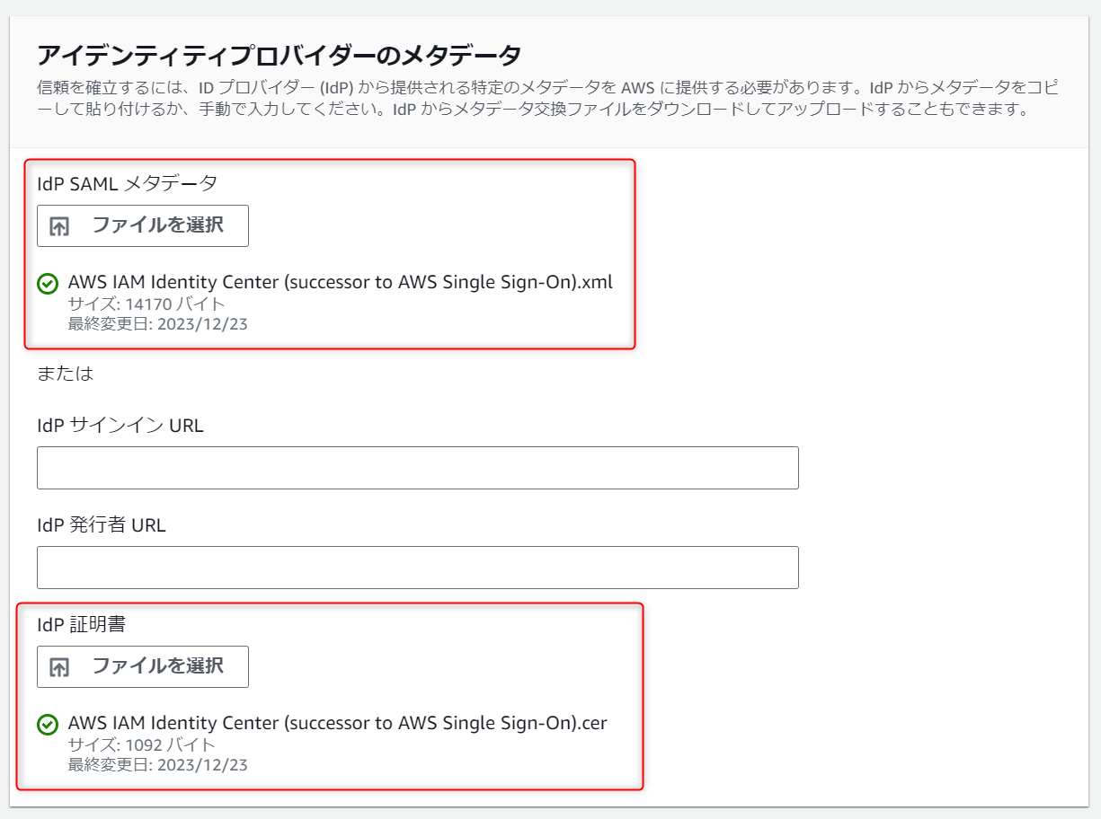Click the サイズ: 1092 バイト text
Screen dimensions: 1101x819
142,744
